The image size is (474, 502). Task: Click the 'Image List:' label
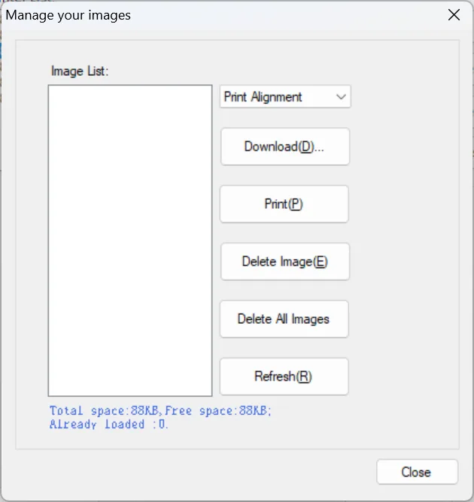click(80, 71)
